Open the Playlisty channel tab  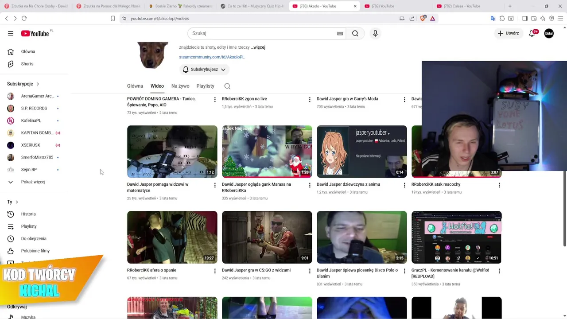click(x=205, y=86)
